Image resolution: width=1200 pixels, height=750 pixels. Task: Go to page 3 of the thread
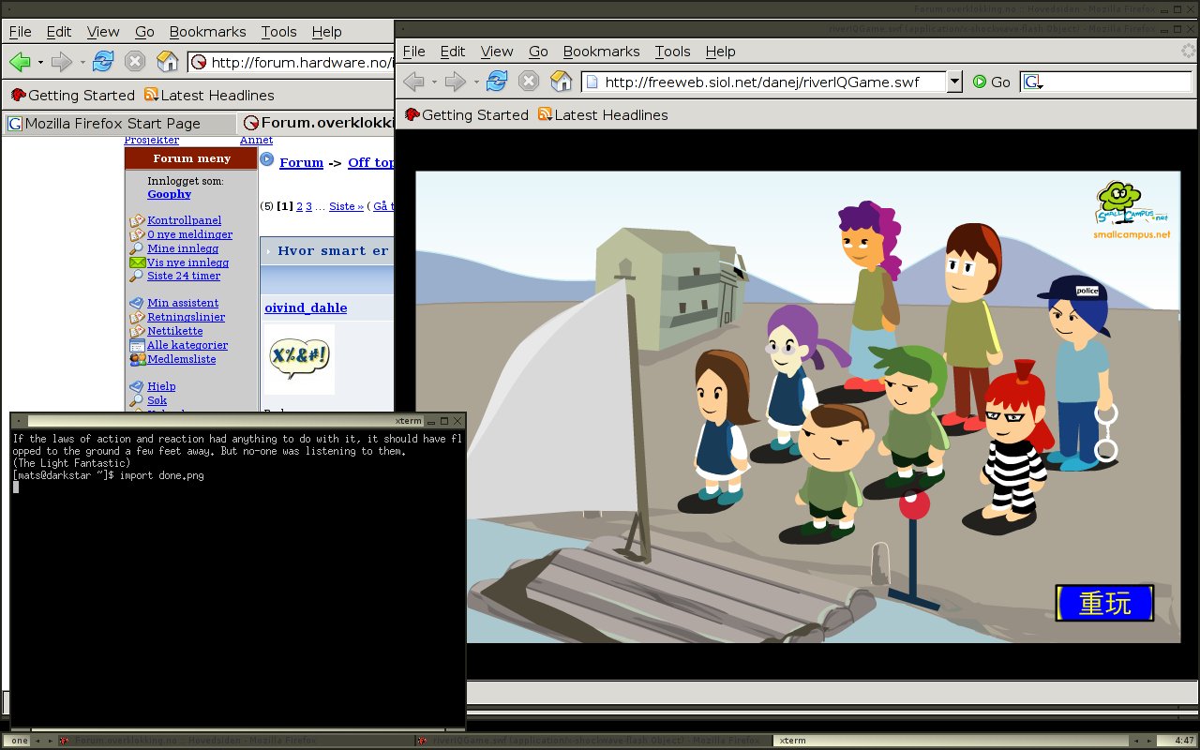(x=308, y=206)
